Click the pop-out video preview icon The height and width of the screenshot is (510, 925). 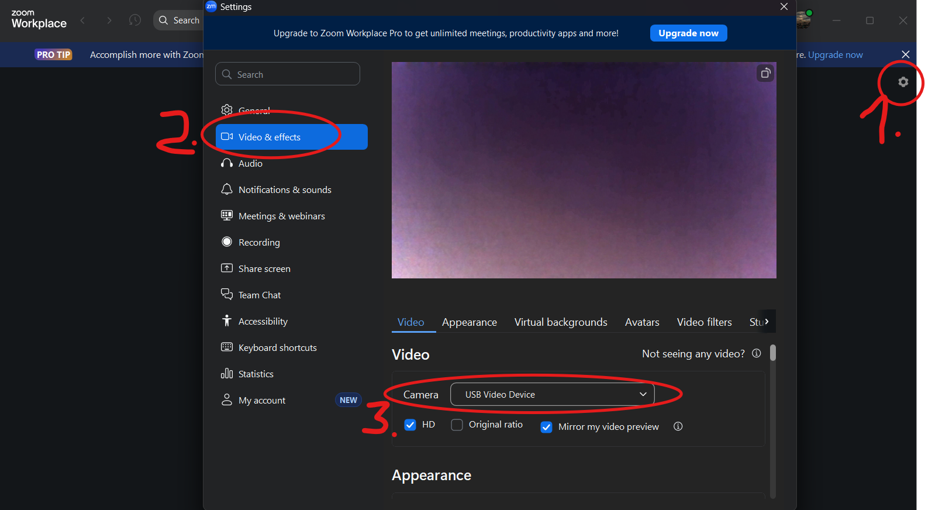[765, 73]
